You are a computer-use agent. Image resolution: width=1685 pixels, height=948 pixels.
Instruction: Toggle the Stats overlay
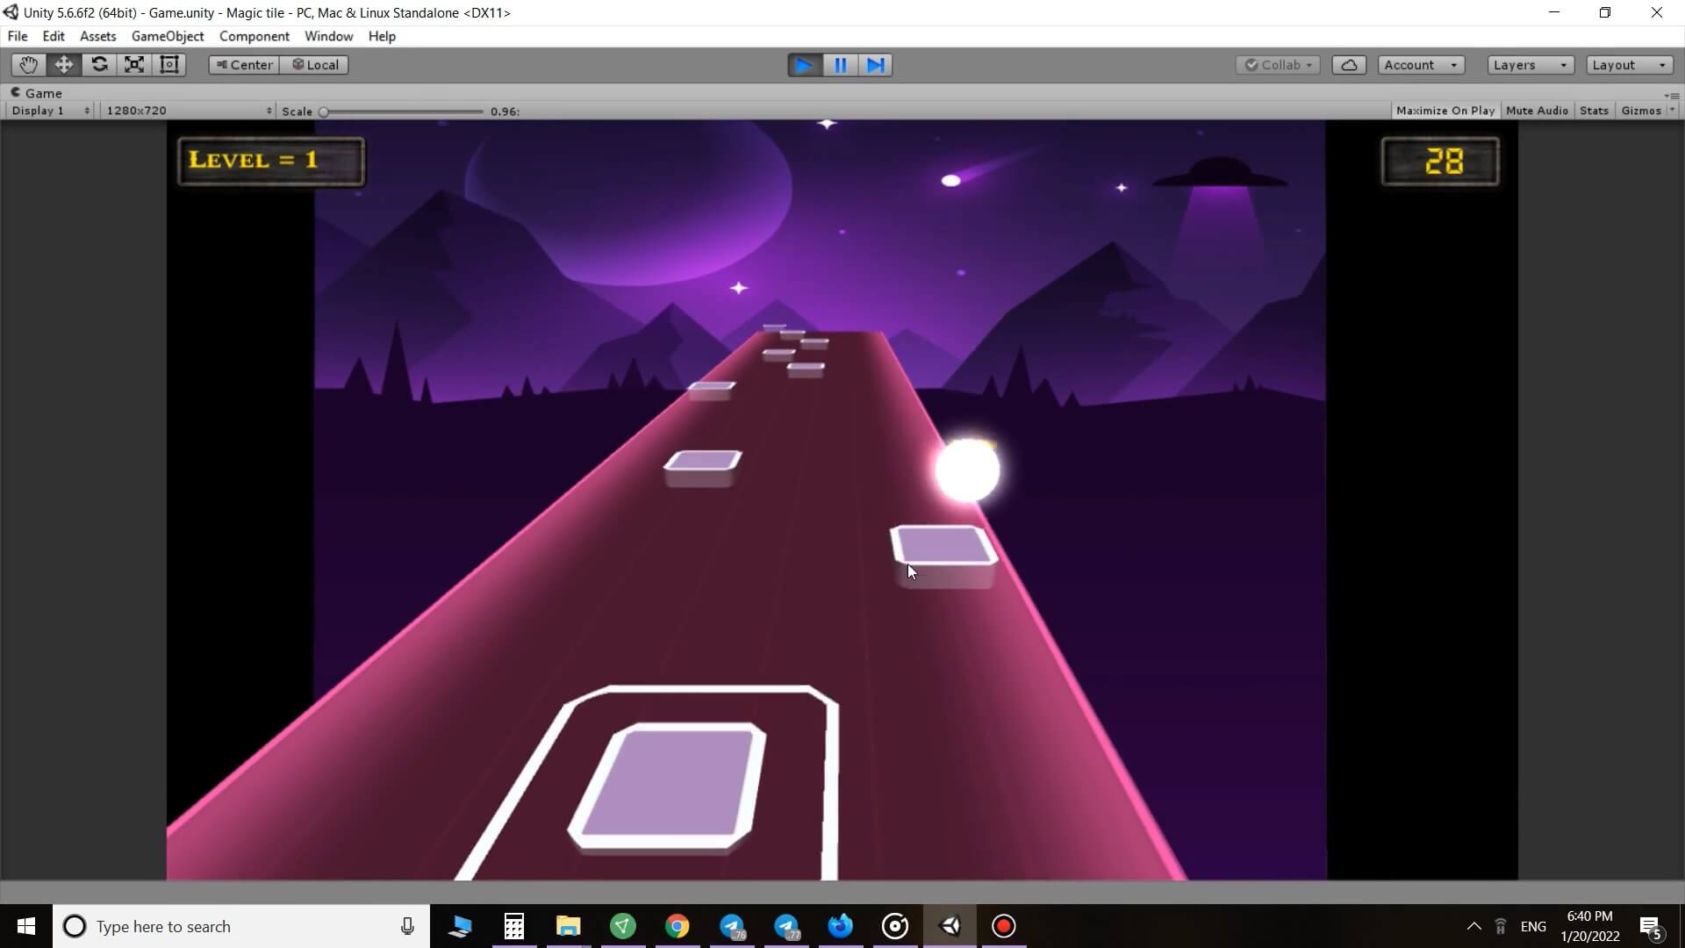click(x=1594, y=111)
